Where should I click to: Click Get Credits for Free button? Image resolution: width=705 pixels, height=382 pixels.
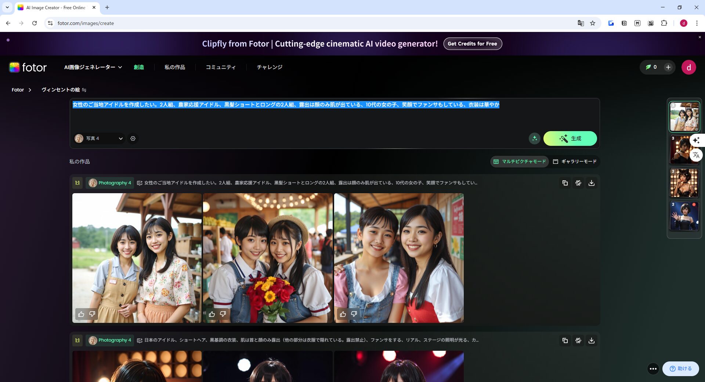click(472, 44)
